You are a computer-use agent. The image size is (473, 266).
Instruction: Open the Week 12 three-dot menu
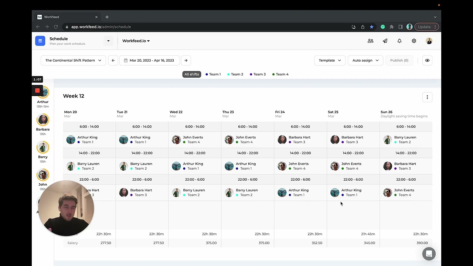(427, 97)
